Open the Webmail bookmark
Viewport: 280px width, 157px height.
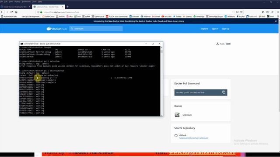click(x=146, y=17)
